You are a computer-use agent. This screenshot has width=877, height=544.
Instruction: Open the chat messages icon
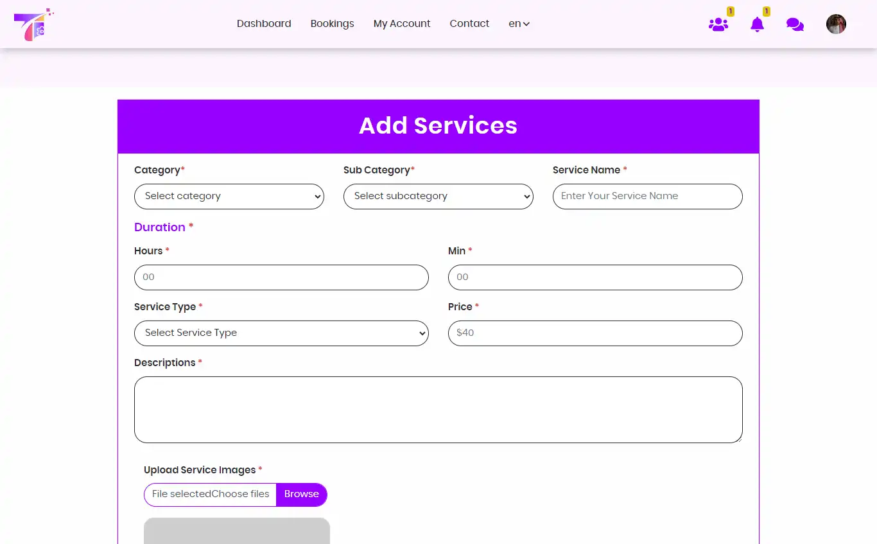pos(795,24)
